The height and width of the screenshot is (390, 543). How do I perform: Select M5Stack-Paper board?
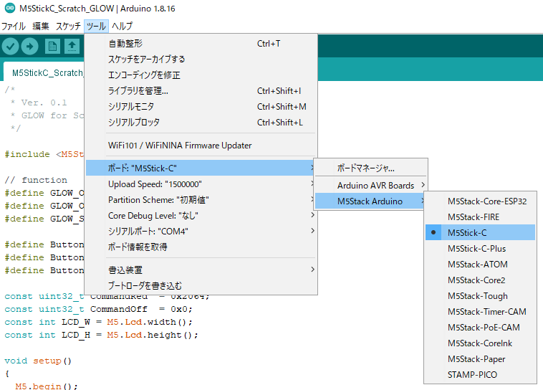480,358
